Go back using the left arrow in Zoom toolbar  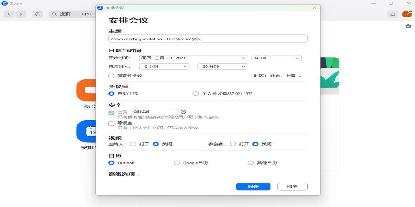click(9, 14)
